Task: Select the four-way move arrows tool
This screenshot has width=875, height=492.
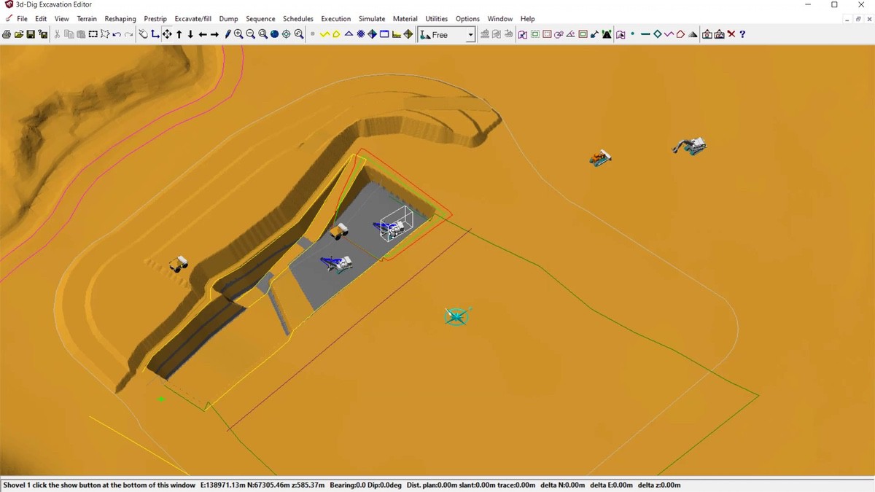Action: point(167,34)
